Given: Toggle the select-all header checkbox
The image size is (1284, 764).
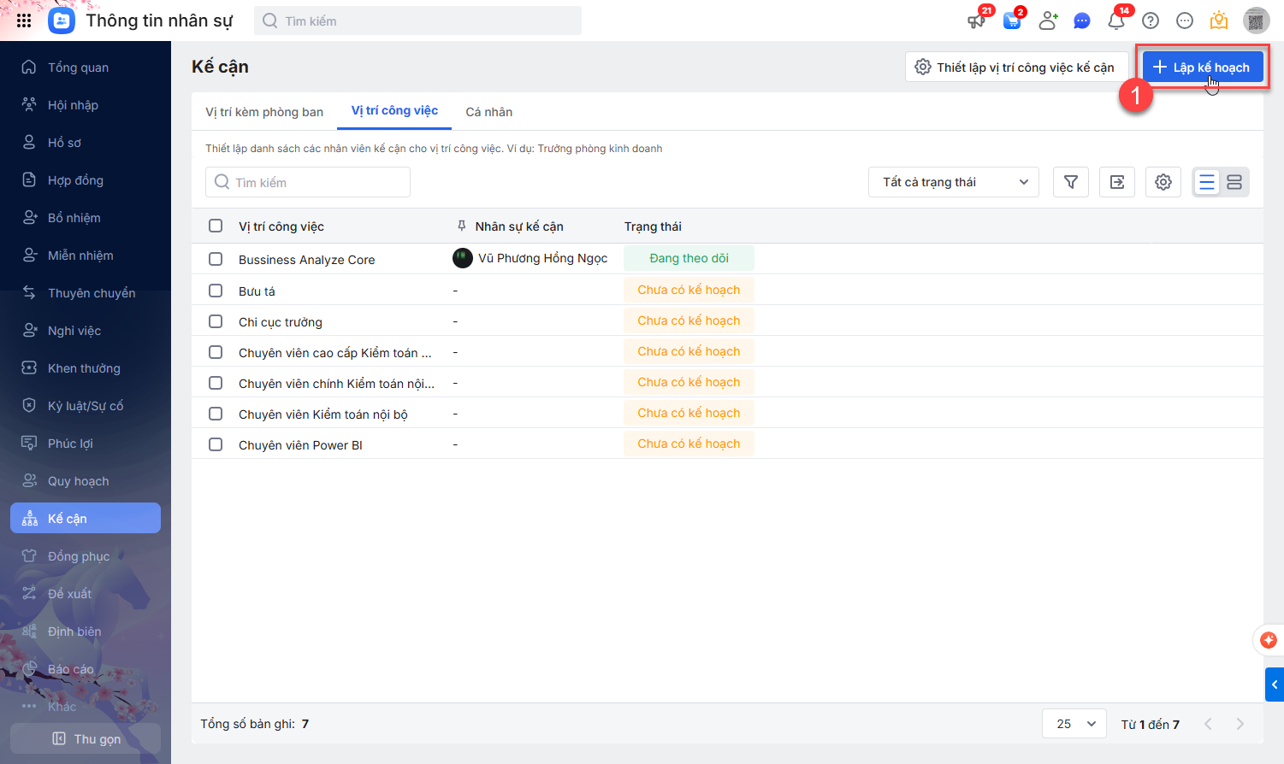Looking at the screenshot, I should pos(216,226).
